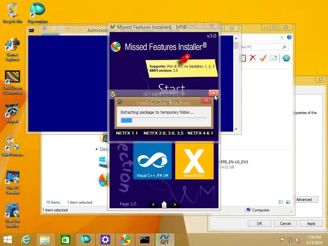Open Games Explorer desktop shortcut
328x246 pixels.
[12, 50]
